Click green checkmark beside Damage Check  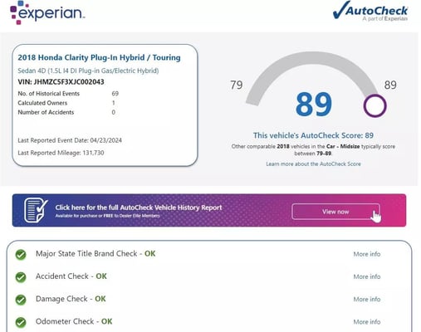click(x=21, y=300)
